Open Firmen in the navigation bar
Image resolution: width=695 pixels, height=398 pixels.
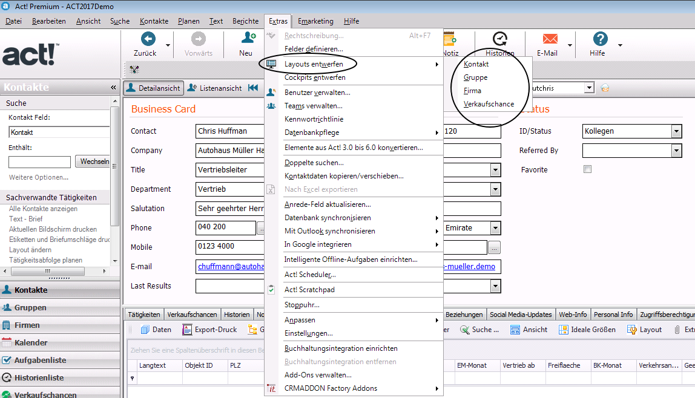[60, 325]
